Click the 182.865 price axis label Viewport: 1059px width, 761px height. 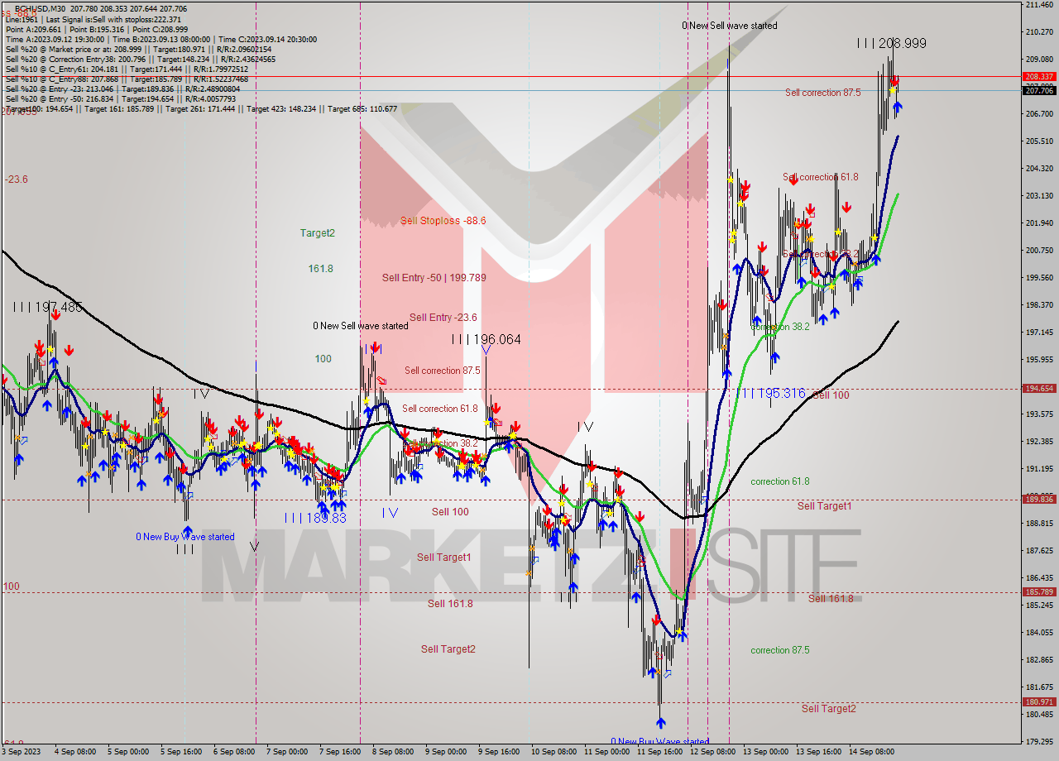(1040, 659)
